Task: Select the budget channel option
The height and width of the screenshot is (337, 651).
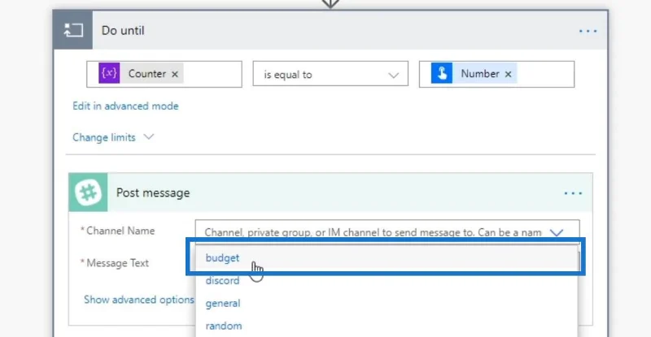Action: pos(387,258)
